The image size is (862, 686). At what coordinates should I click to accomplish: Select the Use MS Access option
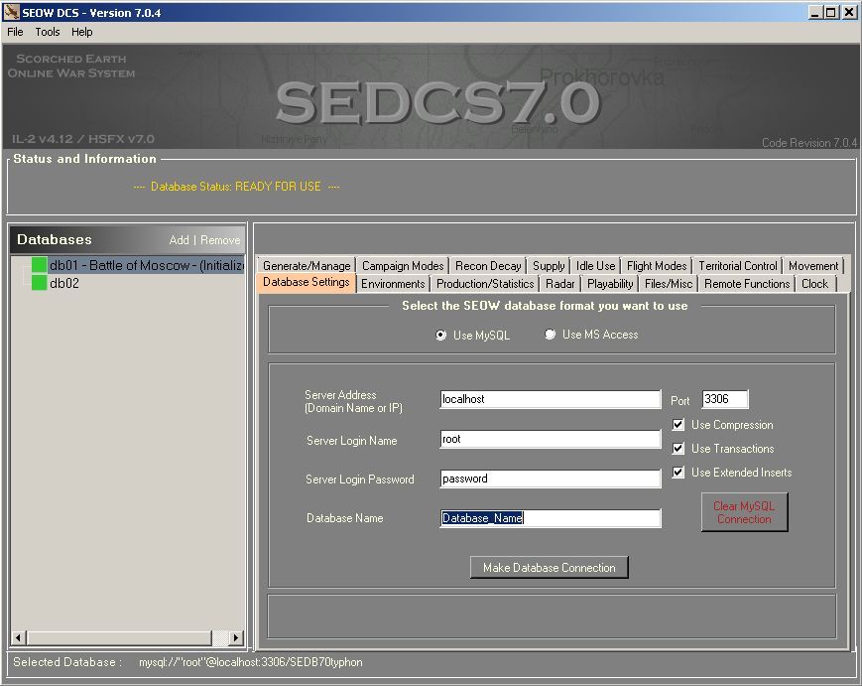(551, 335)
